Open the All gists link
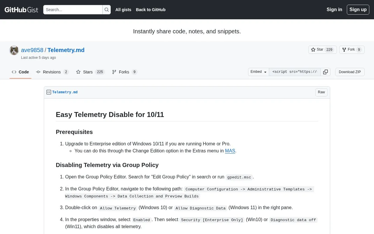 [123, 10]
